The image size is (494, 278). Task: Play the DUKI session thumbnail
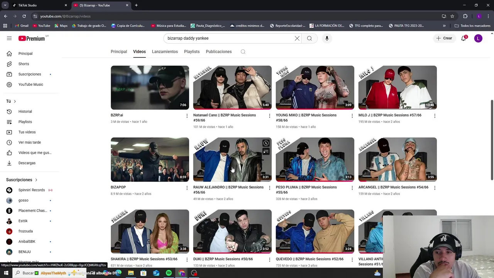coord(232,231)
